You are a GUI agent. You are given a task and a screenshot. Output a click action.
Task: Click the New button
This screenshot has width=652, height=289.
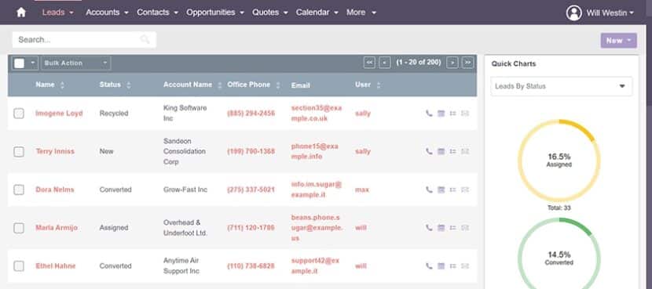(619, 41)
